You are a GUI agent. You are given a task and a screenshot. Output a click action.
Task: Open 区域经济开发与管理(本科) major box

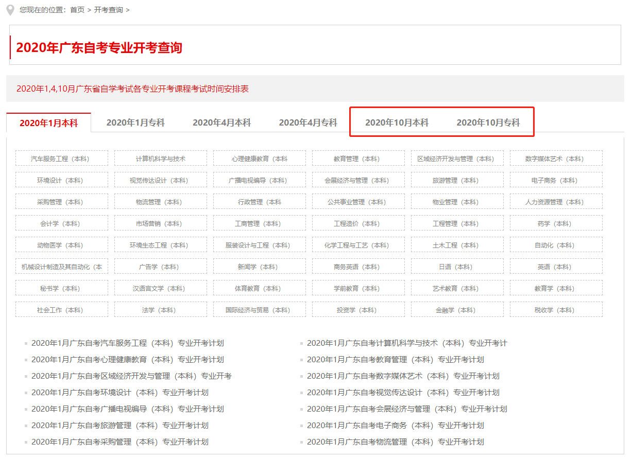coord(457,158)
